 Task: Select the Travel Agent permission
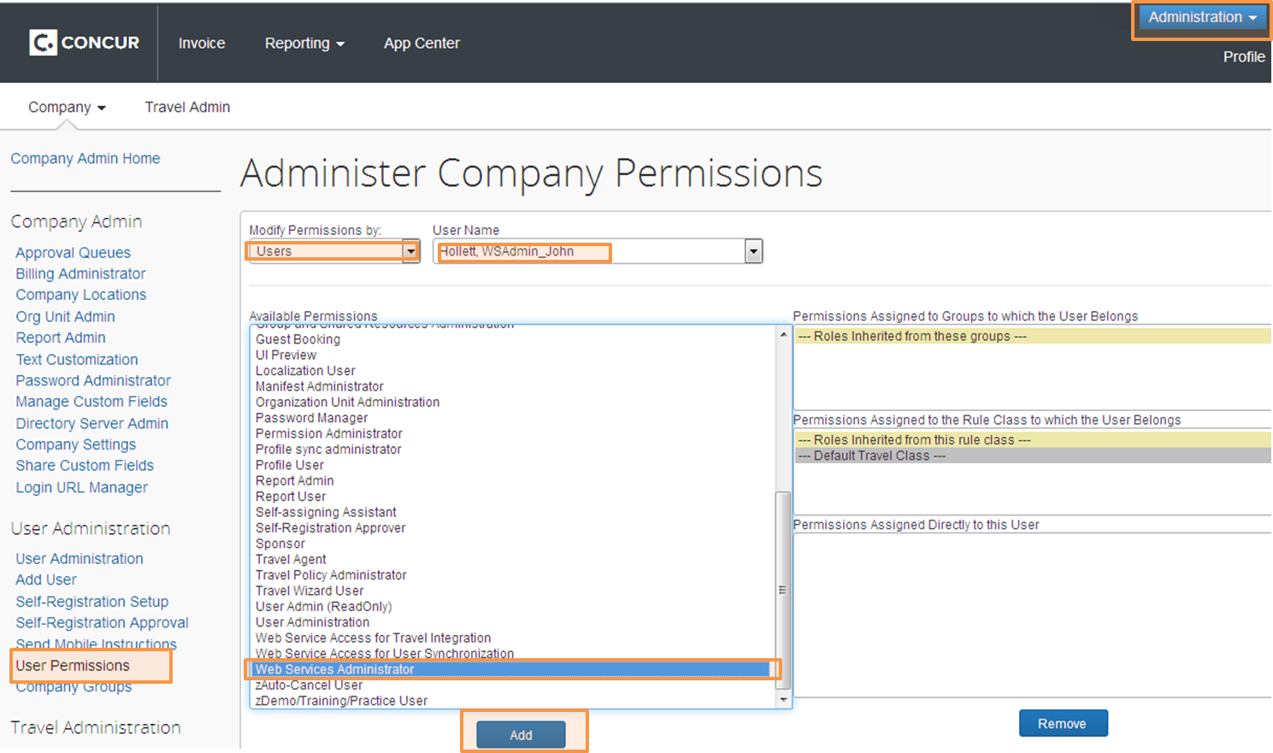pyautogui.click(x=291, y=560)
